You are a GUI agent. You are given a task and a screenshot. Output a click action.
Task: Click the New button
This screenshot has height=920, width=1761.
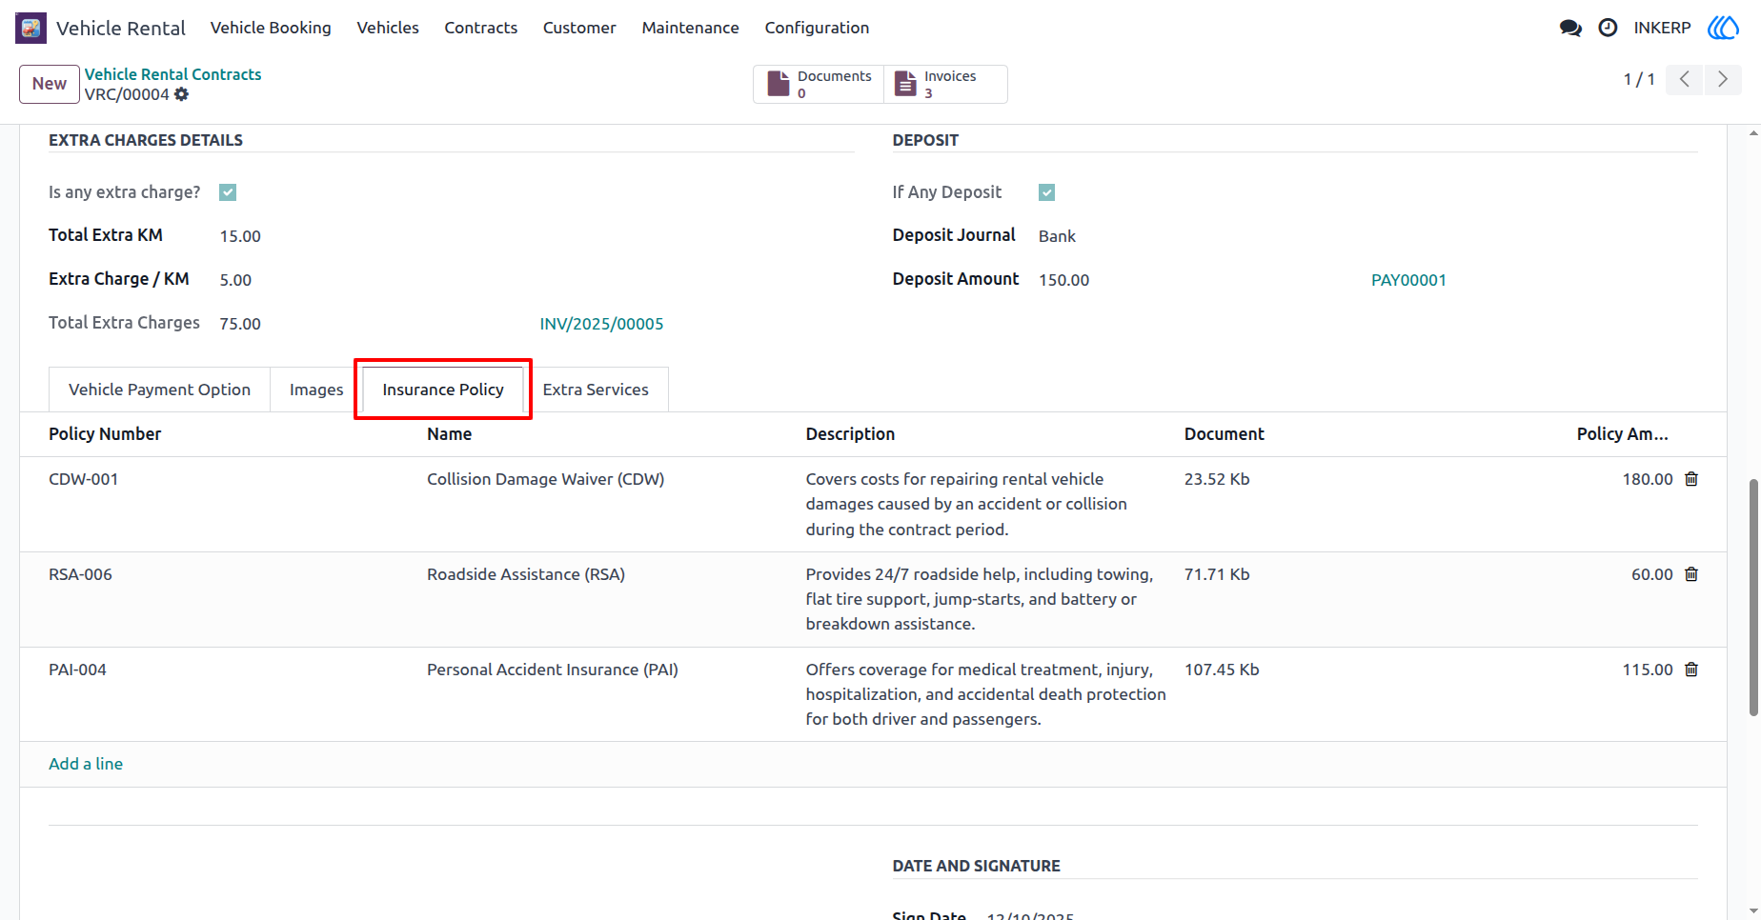[x=50, y=84]
